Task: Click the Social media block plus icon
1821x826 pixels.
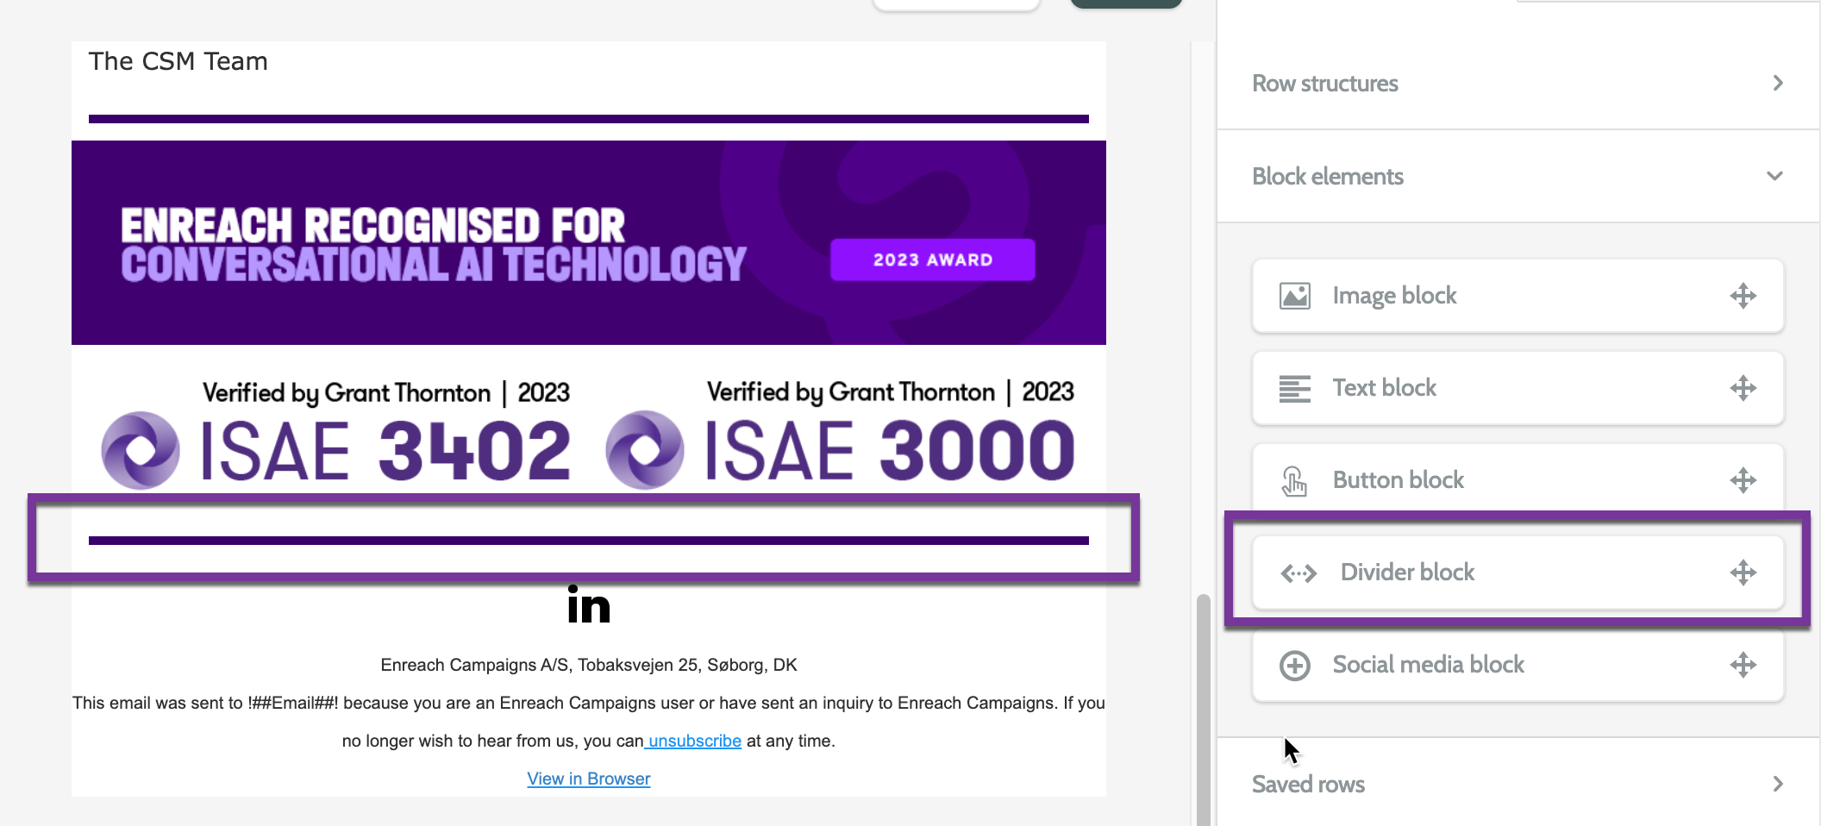Action: (x=1294, y=665)
